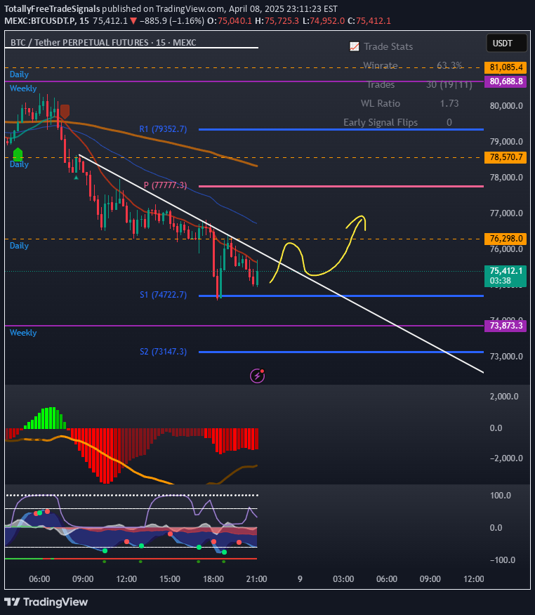Click the green up-arrow buy signal marker
The width and height of the screenshot is (535, 615).
(x=18, y=154)
